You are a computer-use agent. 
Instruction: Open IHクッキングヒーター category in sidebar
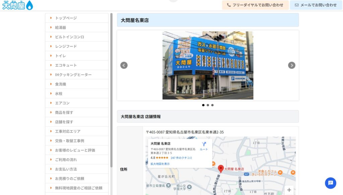(x=77, y=75)
